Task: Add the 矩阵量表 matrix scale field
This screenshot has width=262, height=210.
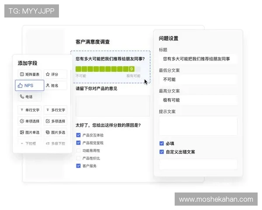Action: (30, 74)
